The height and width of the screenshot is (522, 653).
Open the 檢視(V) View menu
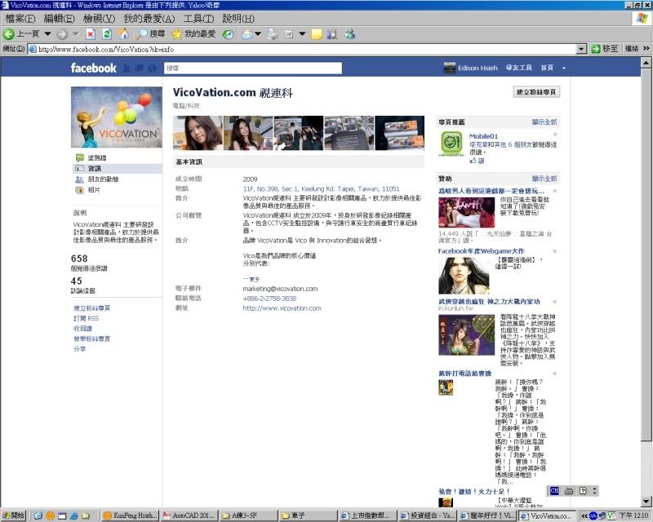[x=99, y=19]
